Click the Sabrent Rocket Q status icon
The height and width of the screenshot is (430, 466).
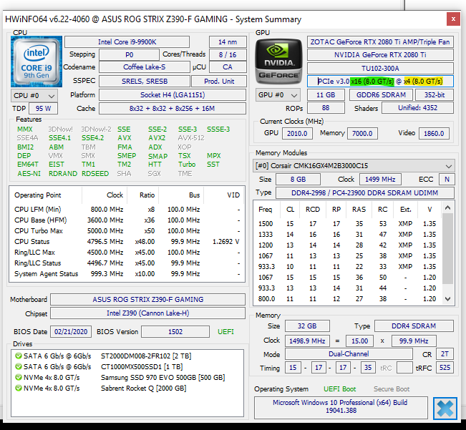point(19,388)
